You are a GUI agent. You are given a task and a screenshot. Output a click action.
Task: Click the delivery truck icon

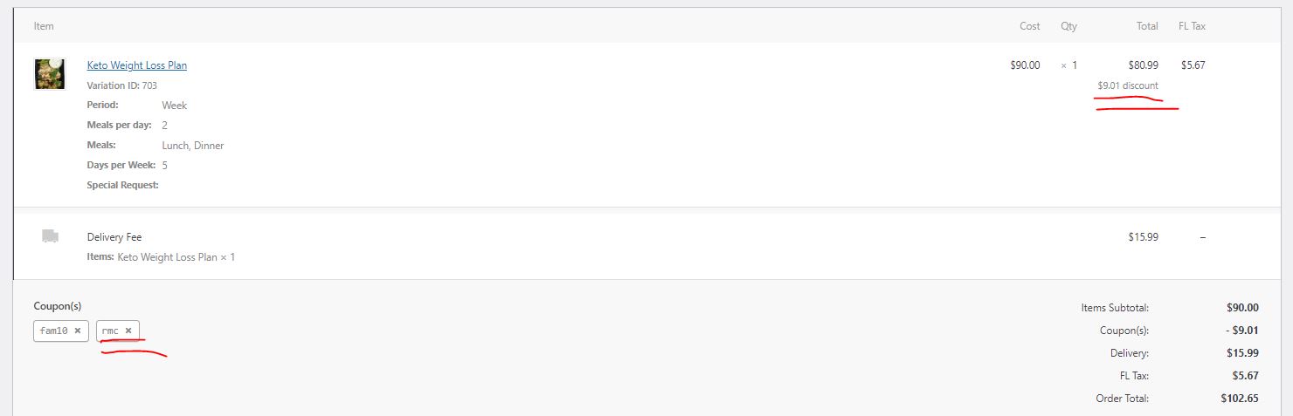click(x=50, y=236)
